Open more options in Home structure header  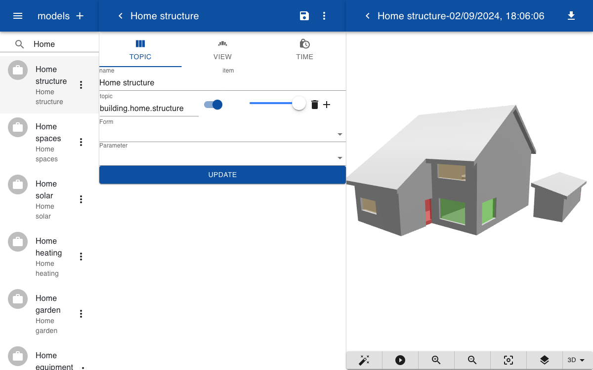coord(324,16)
